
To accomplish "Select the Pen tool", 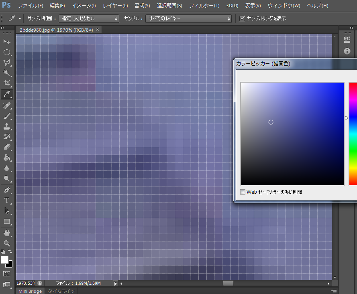I will click(x=7, y=190).
